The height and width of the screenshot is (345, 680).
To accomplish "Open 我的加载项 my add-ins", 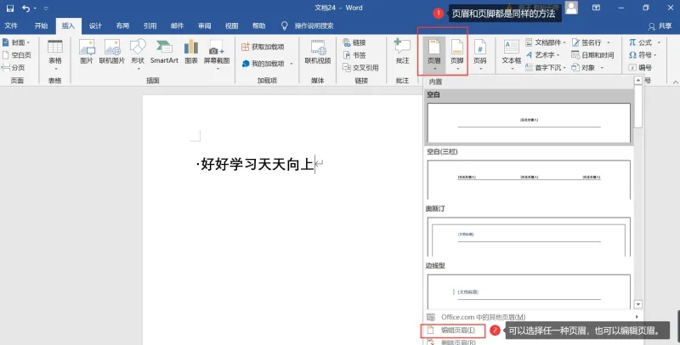I will [267, 64].
